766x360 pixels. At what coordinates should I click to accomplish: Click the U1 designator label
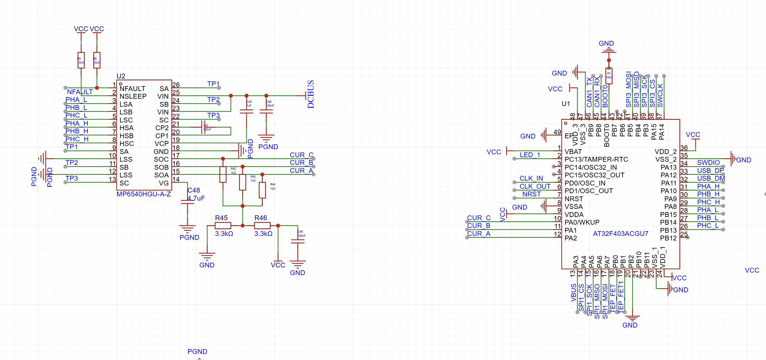[566, 104]
